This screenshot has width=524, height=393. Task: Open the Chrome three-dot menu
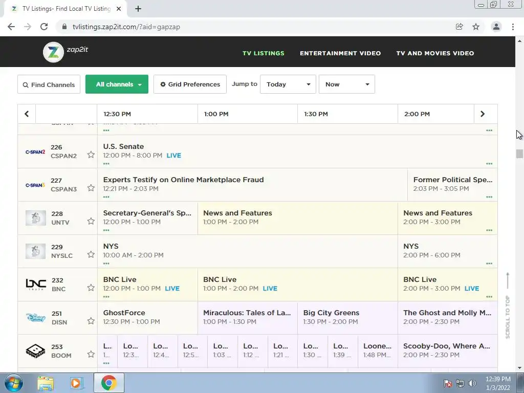[x=513, y=27]
